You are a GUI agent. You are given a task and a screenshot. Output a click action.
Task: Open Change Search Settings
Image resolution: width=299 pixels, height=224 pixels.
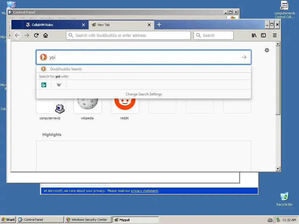144,94
